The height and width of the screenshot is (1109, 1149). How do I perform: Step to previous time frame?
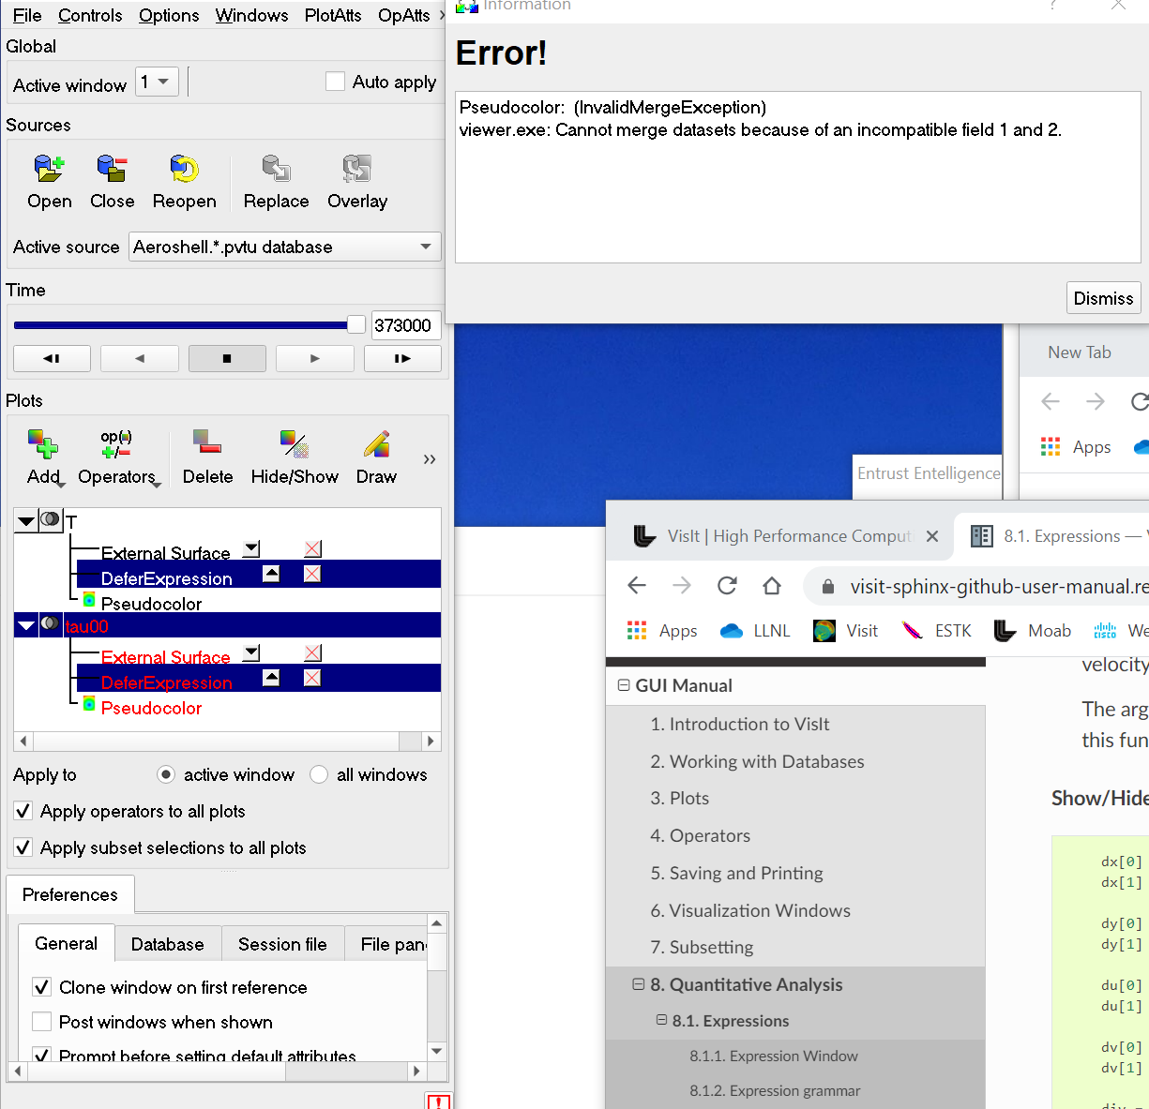(52, 358)
